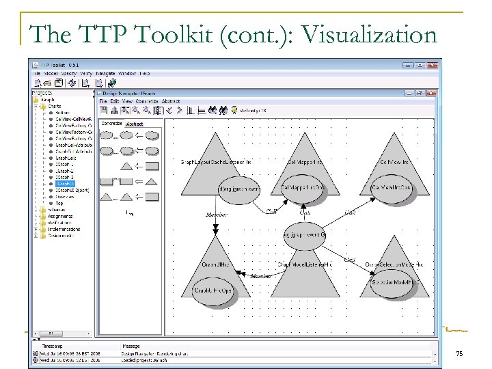Open the Specify menu
This screenshot has width=492, height=369.
tap(69, 73)
